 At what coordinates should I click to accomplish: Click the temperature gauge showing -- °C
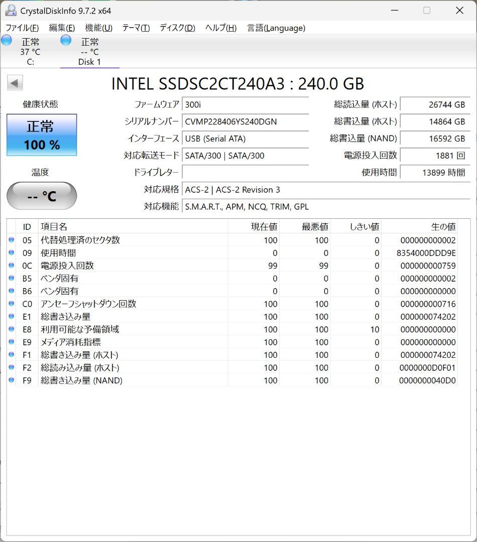point(41,195)
